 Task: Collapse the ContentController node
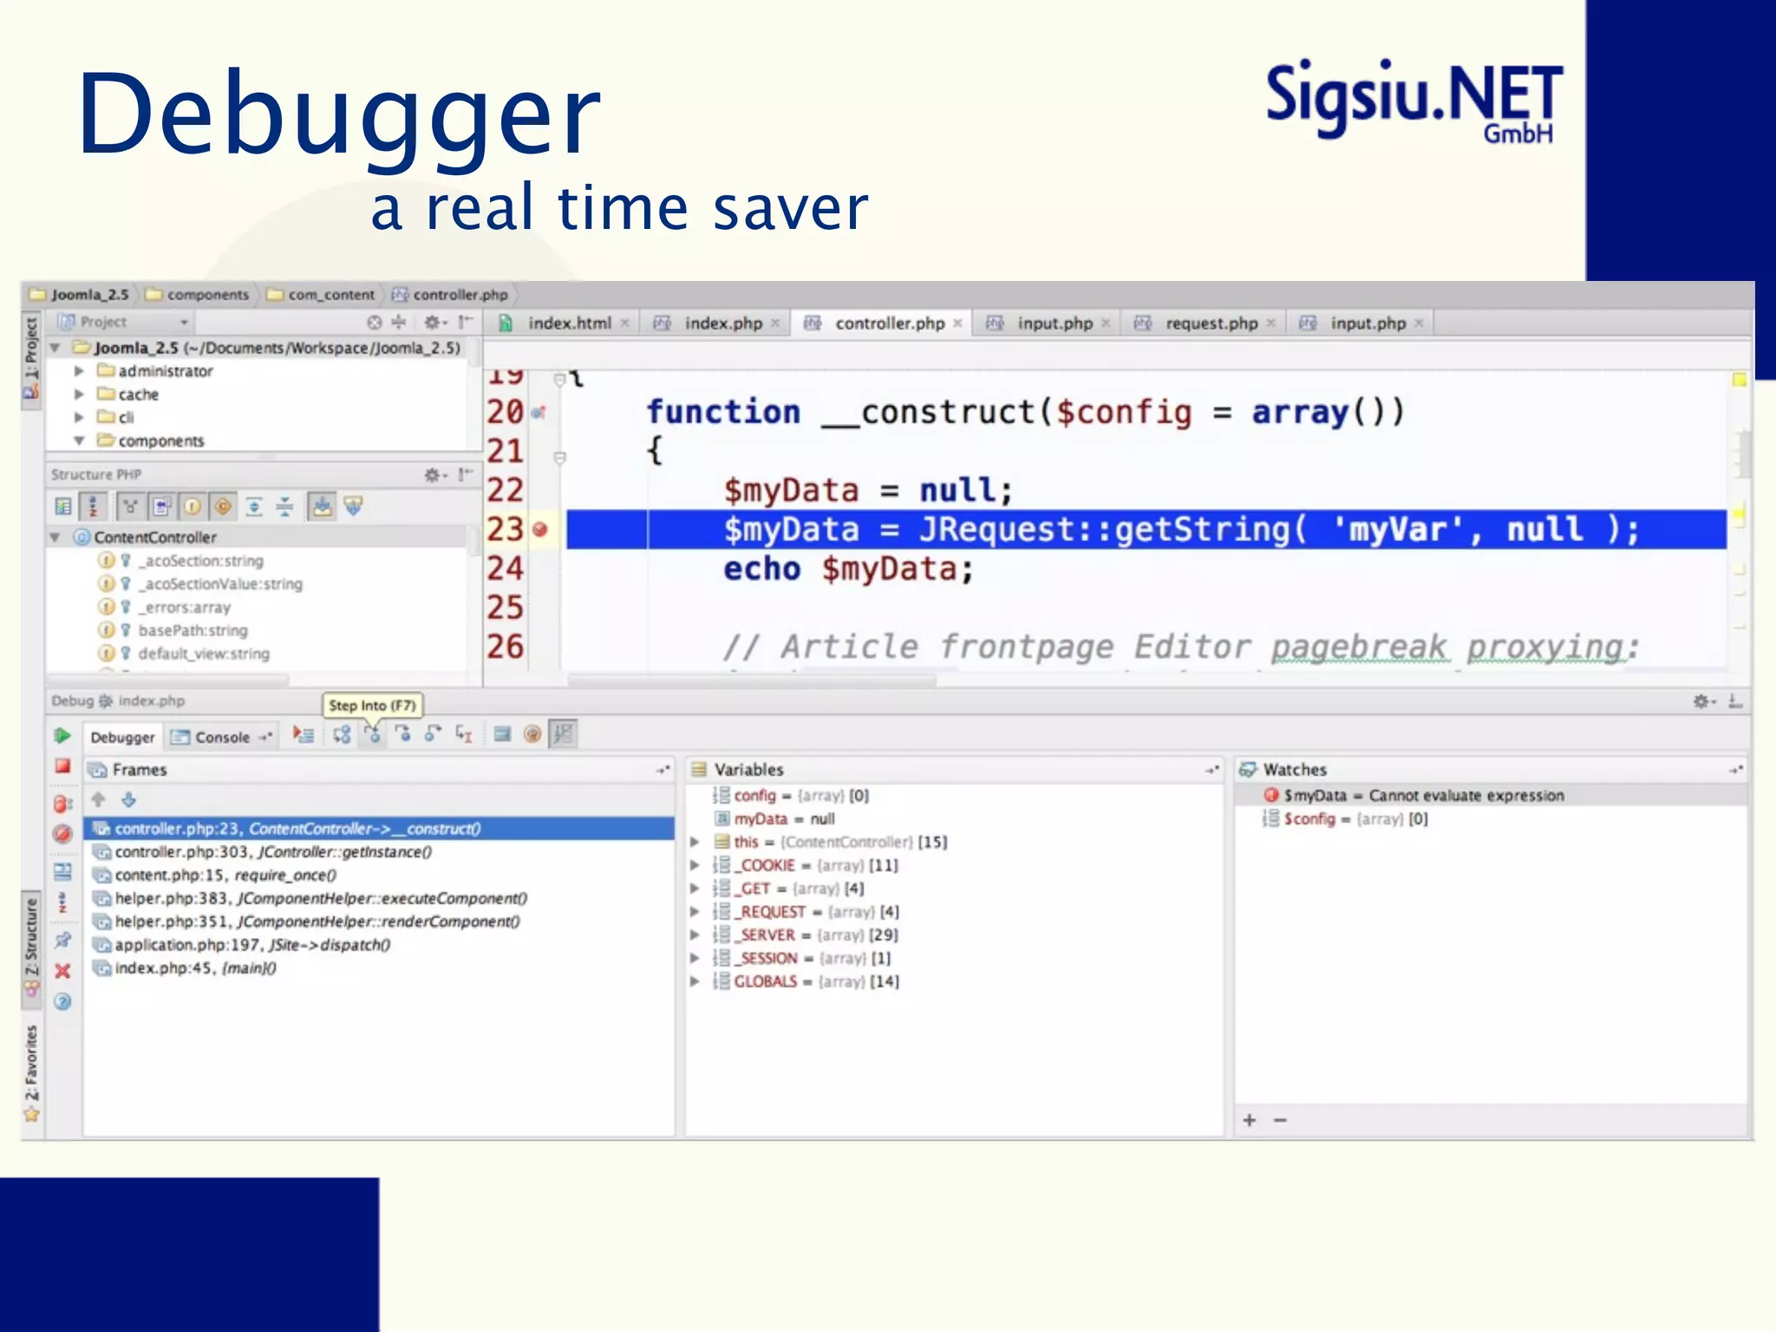point(55,538)
